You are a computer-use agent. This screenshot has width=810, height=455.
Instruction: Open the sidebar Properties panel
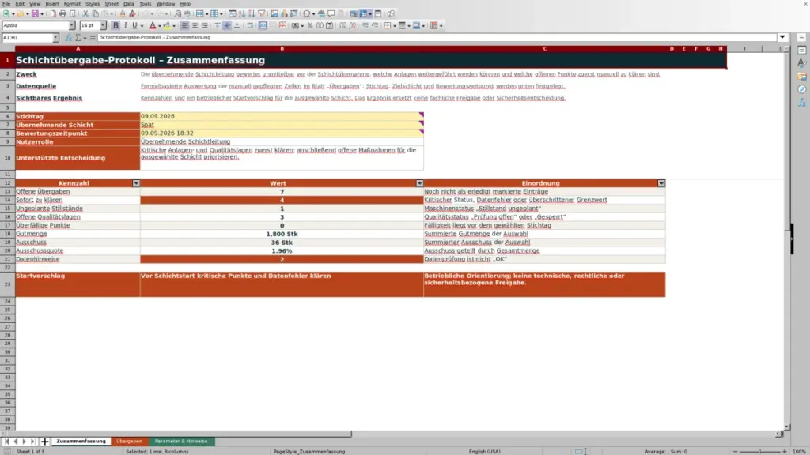click(x=802, y=50)
